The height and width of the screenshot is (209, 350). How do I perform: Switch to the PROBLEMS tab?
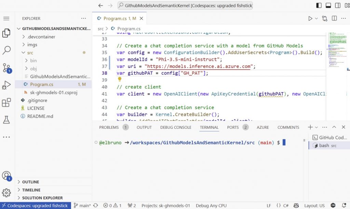[x=109, y=127]
